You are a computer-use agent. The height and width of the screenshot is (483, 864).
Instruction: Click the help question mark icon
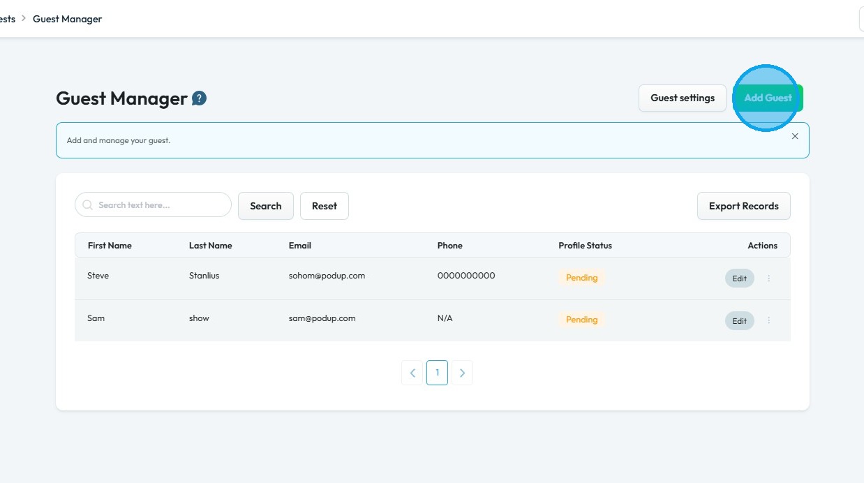199,98
